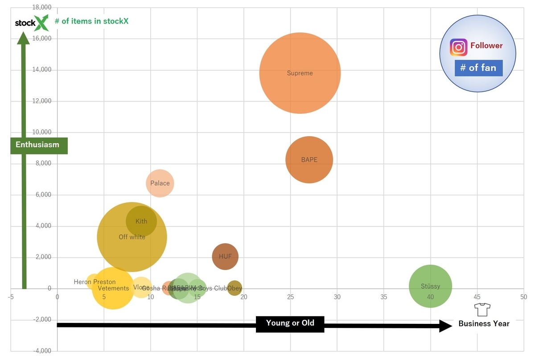Click the x-axis tick label 35

point(384,297)
